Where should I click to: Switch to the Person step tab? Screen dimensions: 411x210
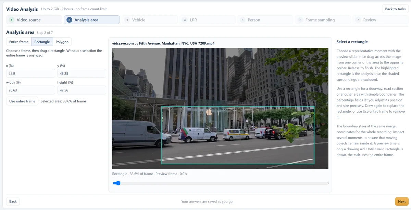[x=265, y=20]
